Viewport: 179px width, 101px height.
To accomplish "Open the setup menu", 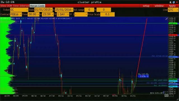I will pos(146,6).
